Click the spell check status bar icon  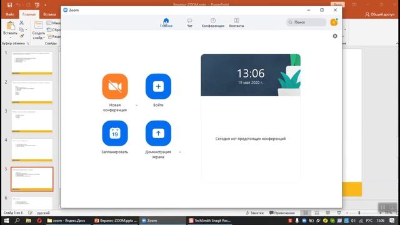[x=30, y=212]
